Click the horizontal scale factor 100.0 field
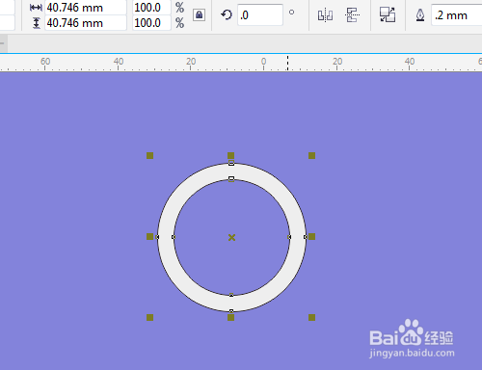The image size is (482, 370). (x=151, y=8)
